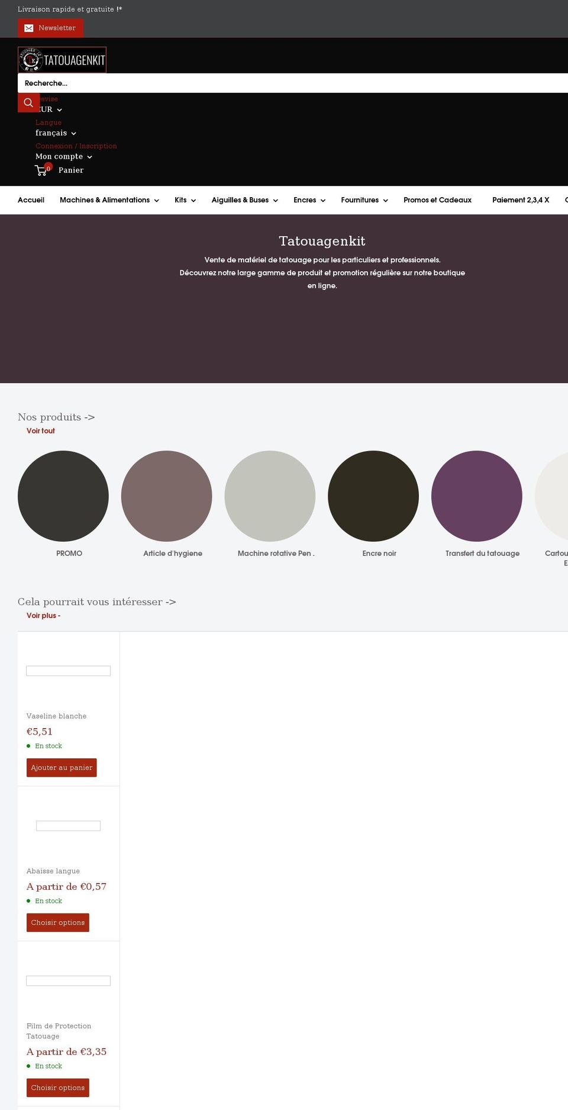This screenshot has width=568, height=1110.
Task: Click the Langue label
Action: pos(49,123)
